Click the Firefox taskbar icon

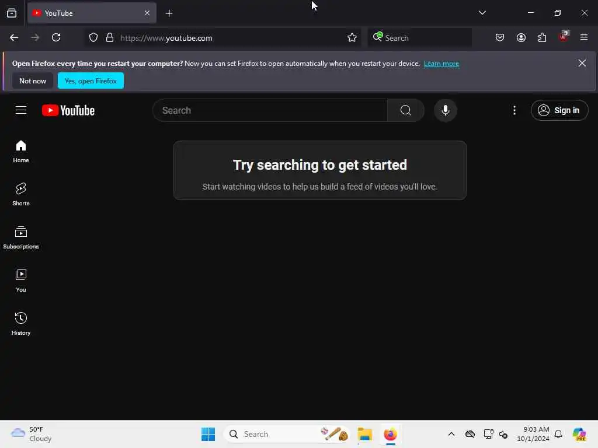[x=391, y=434]
